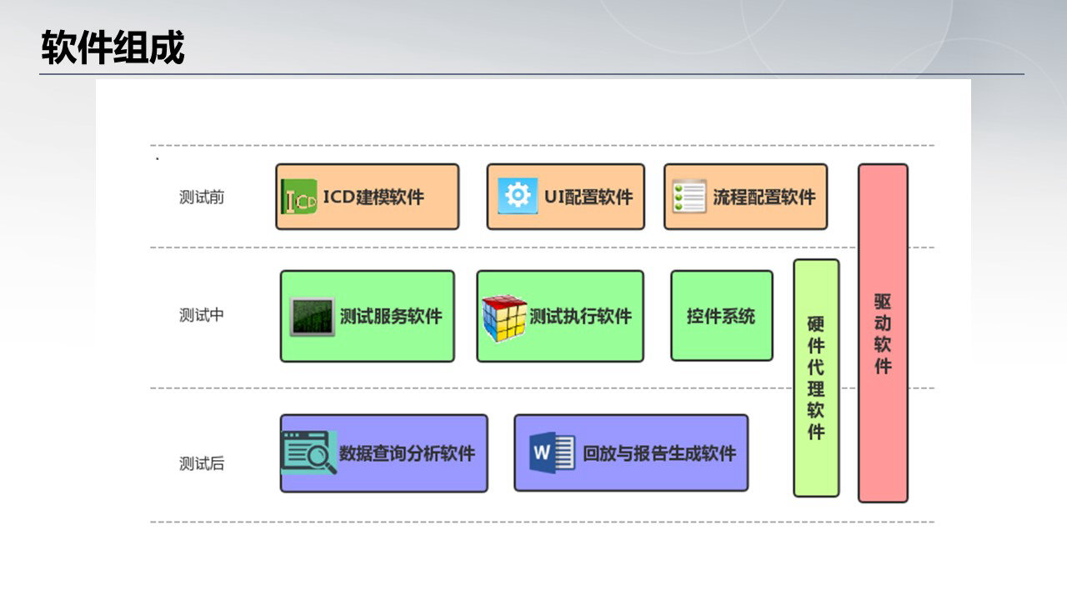The height and width of the screenshot is (600, 1067).
Task: Click the dark monitor icon for 测试服务软件
Action: [313, 317]
